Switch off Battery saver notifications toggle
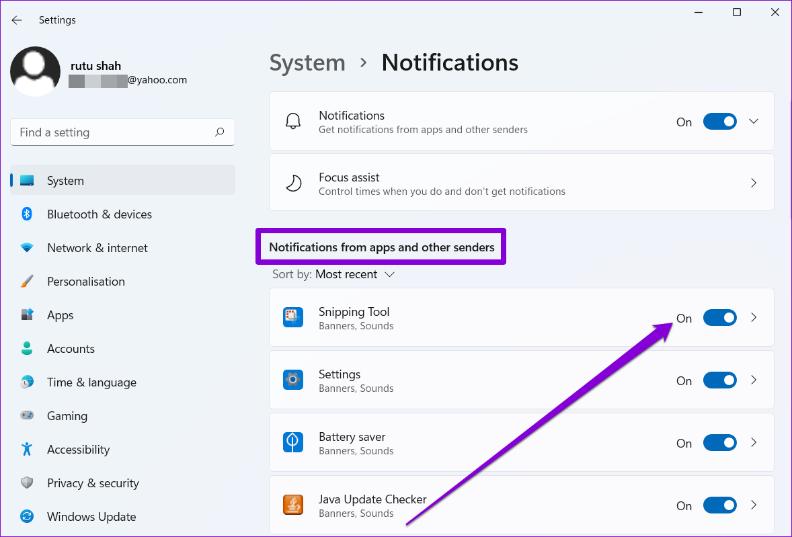The height and width of the screenshot is (537, 792). (x=719, y=443)
